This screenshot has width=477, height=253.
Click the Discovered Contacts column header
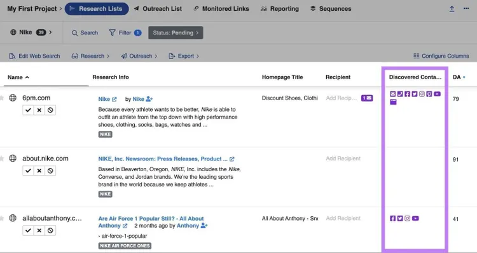coord(415,77)
